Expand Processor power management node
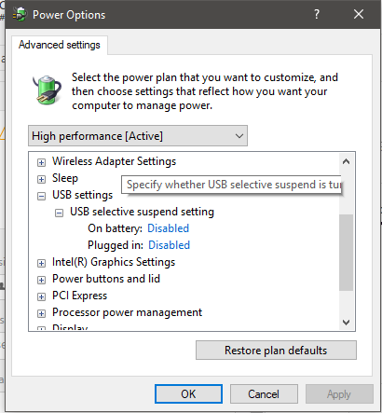The image size is (382, 413). [x=41, y=313]
